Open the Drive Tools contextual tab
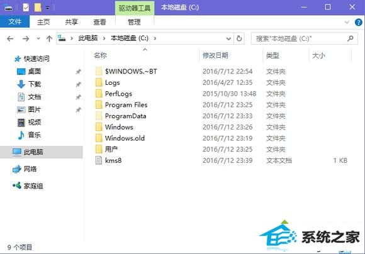 coord(135,8)
